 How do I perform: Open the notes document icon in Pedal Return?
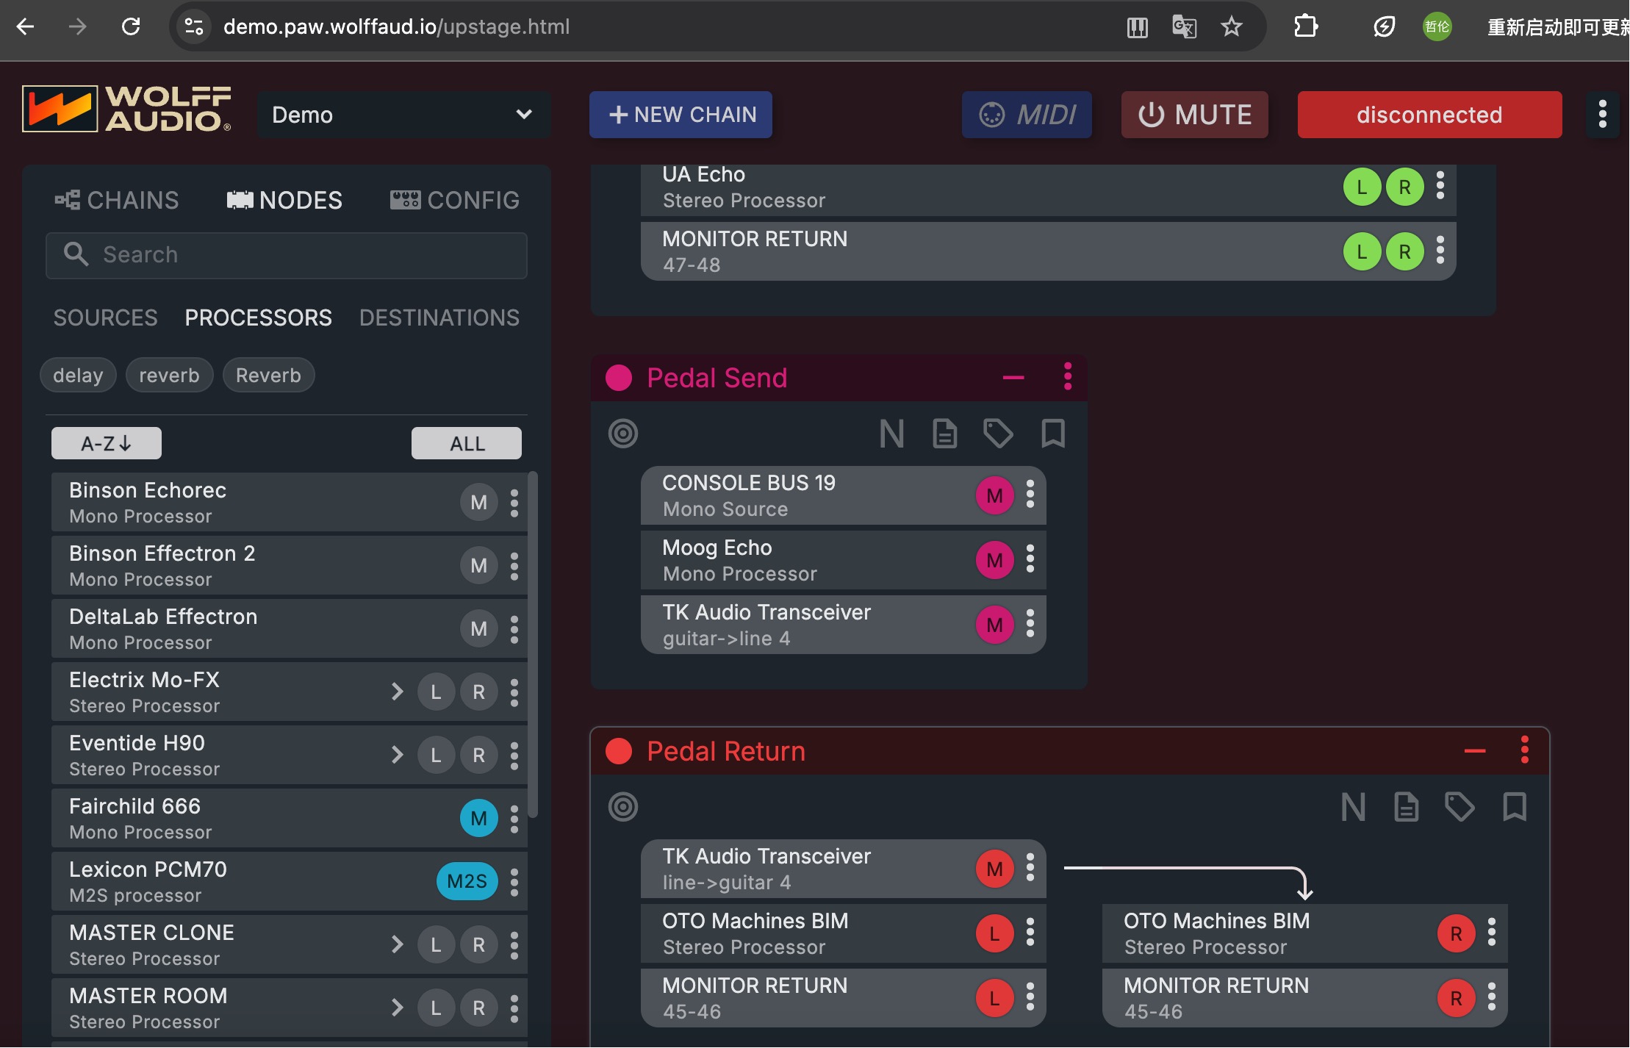pyautogui.click(x=1406, y=807)
